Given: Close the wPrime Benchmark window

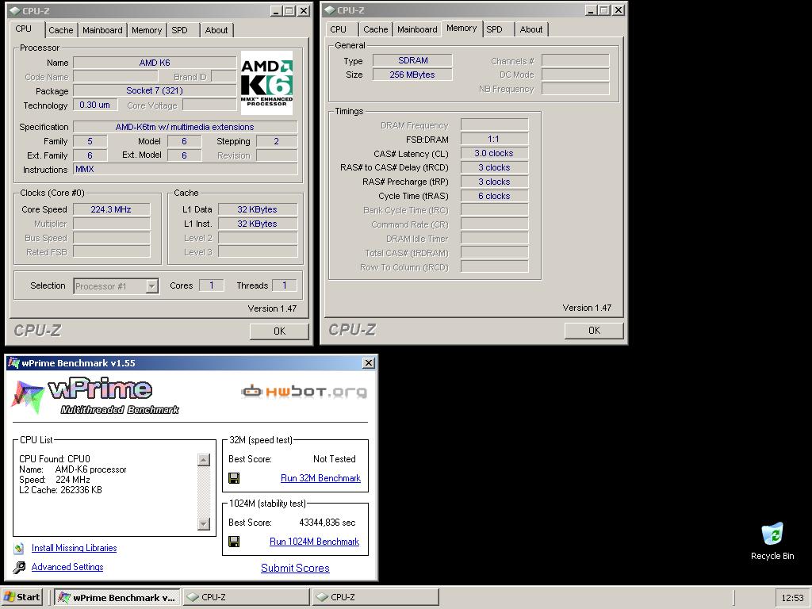Looking at the screenshot, I should (x=368, y=363).
